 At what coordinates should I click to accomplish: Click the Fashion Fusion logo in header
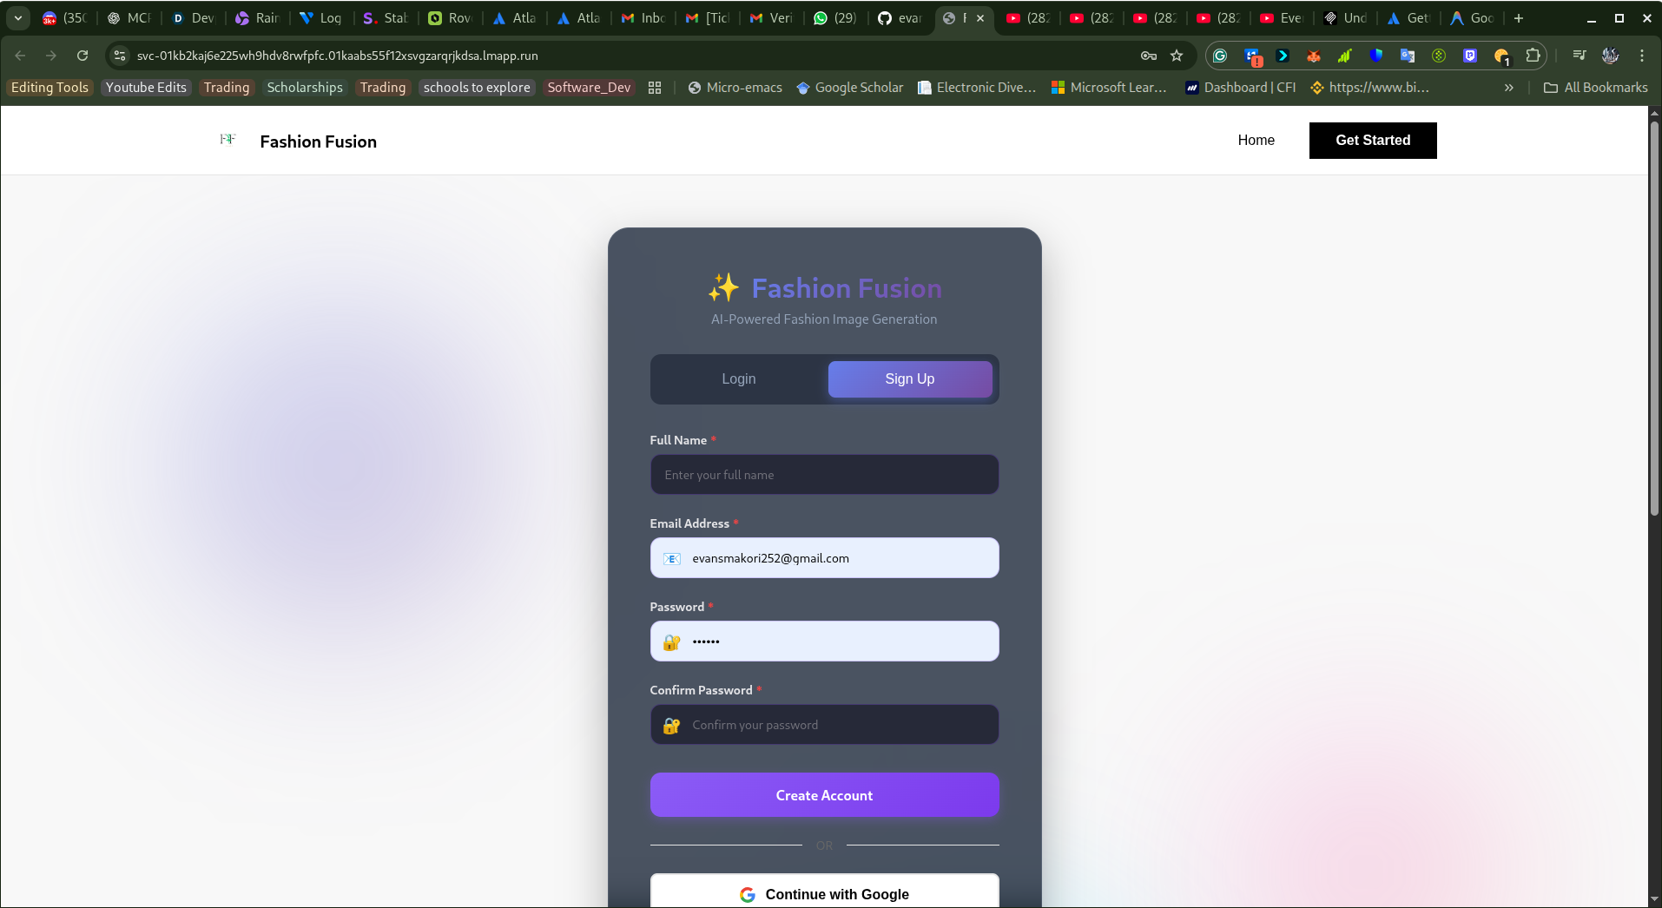[228, 140]
